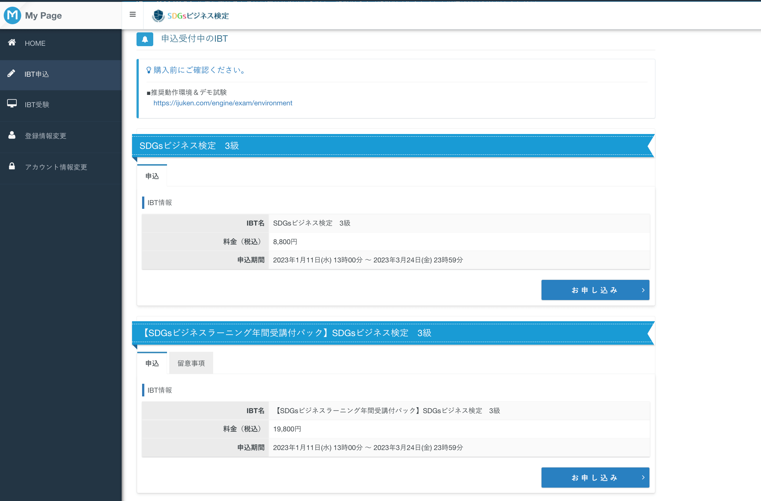Click the 申込受付中のIBT page heading

click(195, 39)
